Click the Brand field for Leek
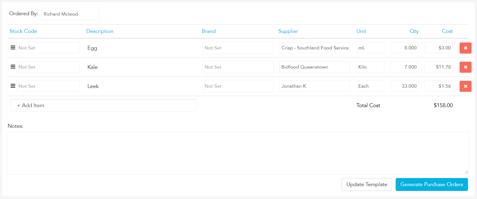 [238, 86]
